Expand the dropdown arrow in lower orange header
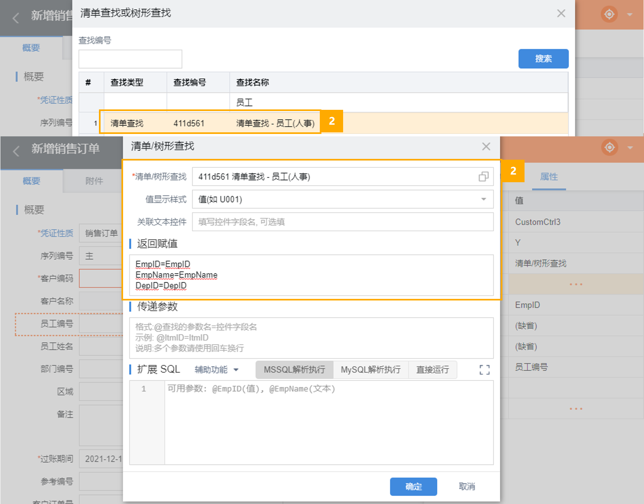644x504 pixels. 630,148
